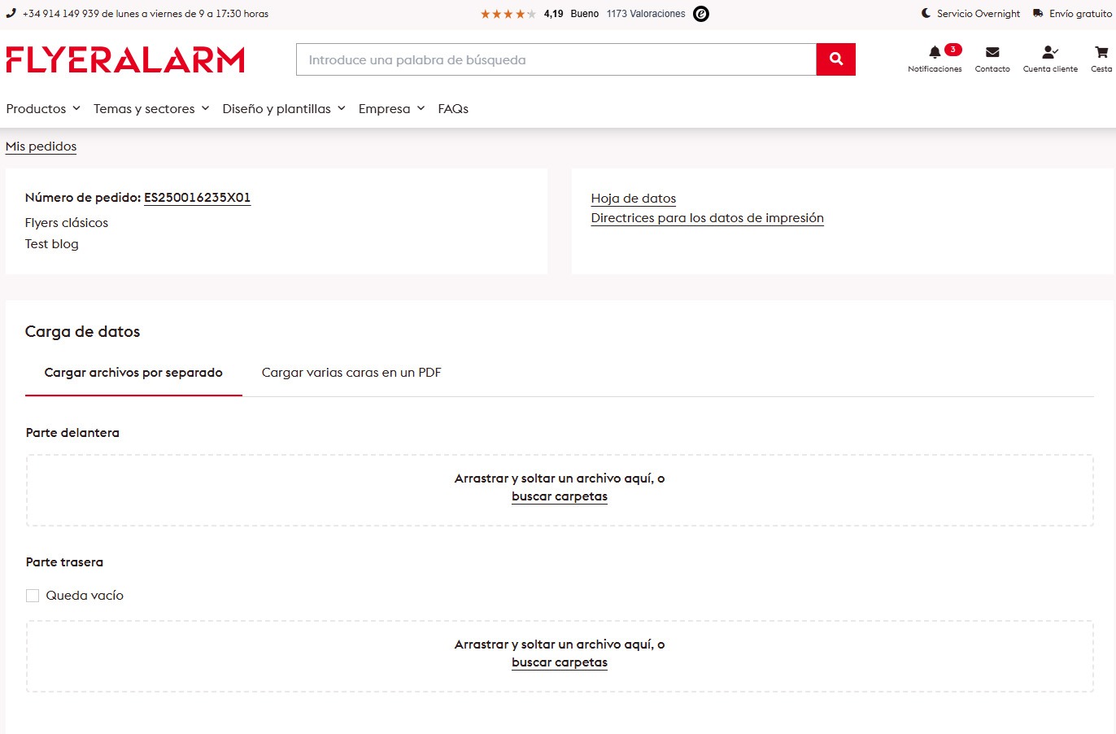1116x734 pixels.
Task: Click the Trusted Shops e-badge icon
Action: 700,14
